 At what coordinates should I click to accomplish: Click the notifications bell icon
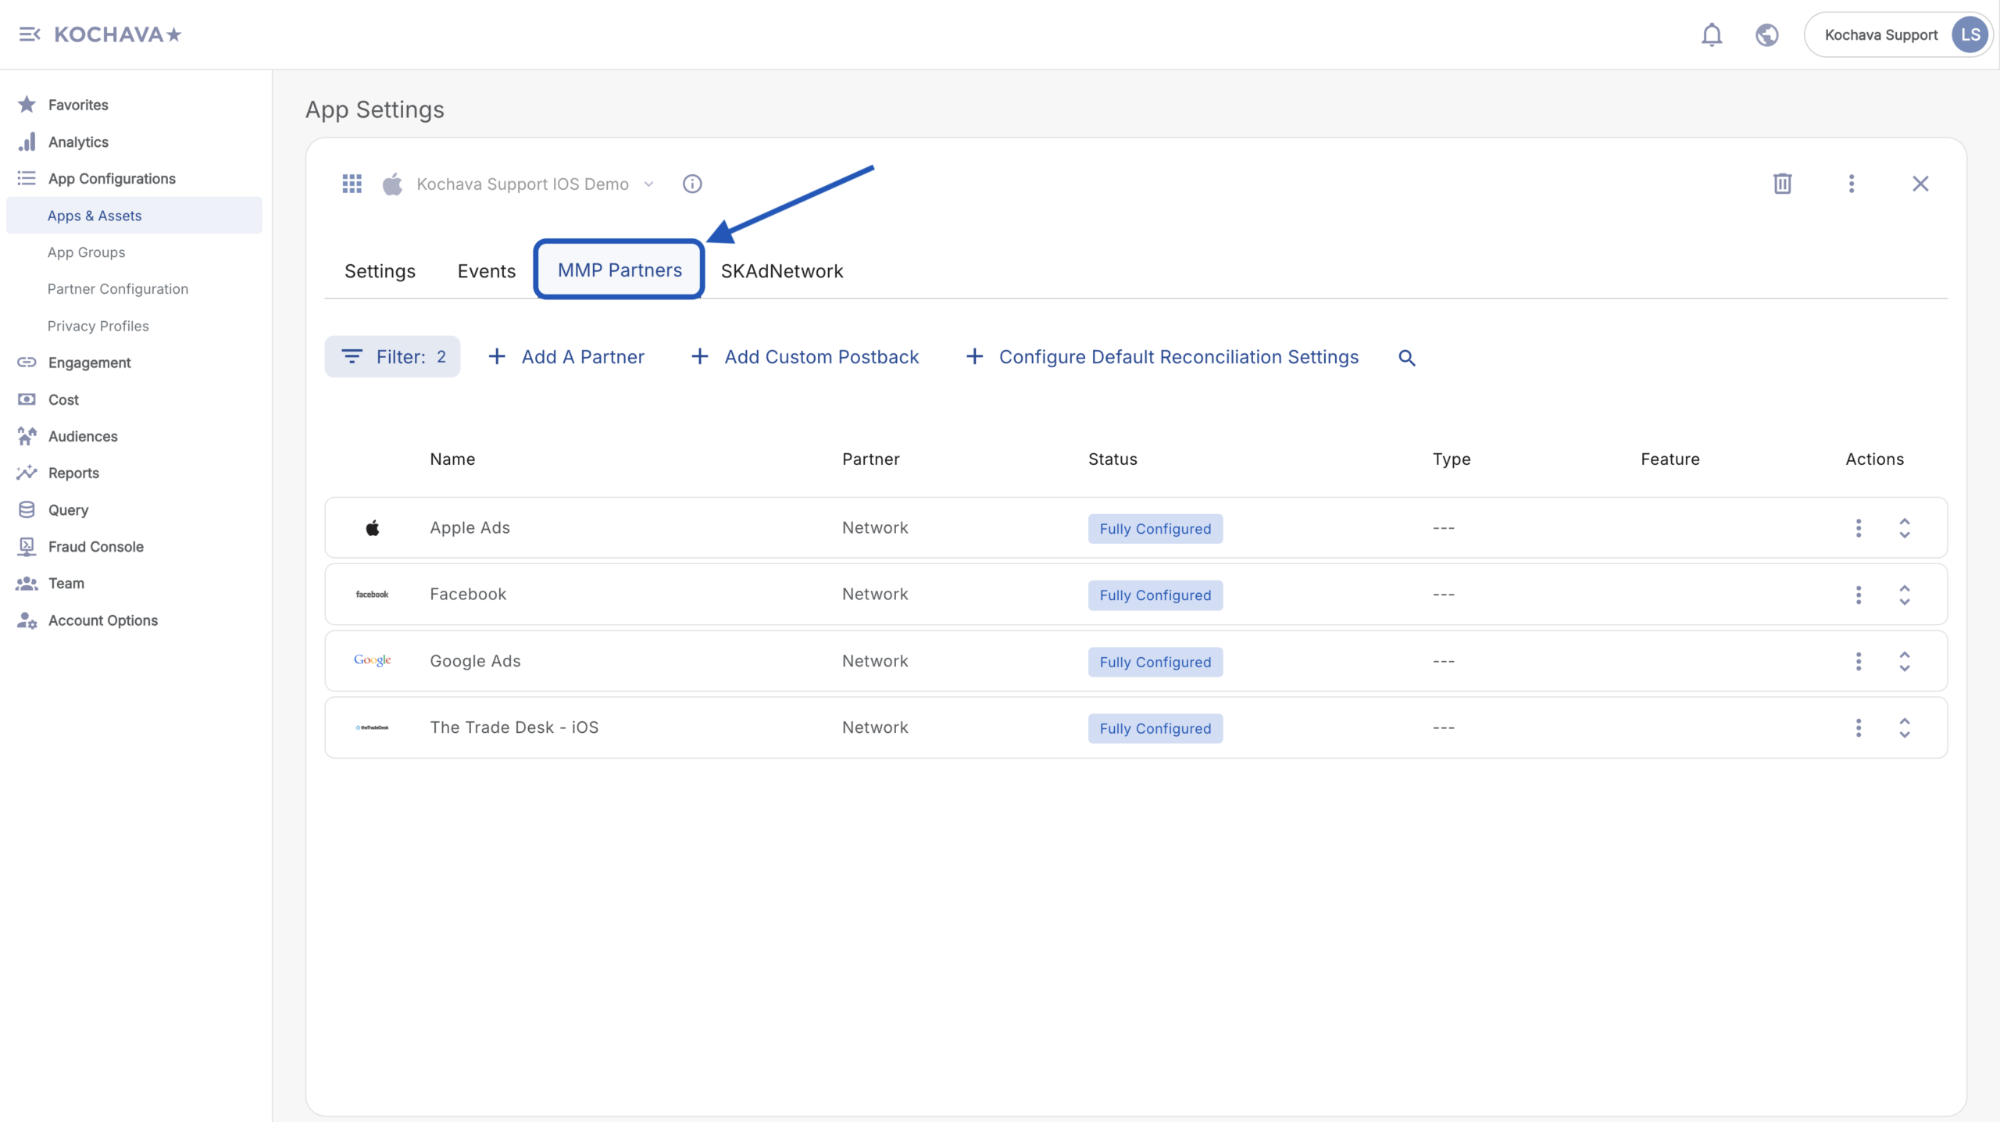point(1711,34)
